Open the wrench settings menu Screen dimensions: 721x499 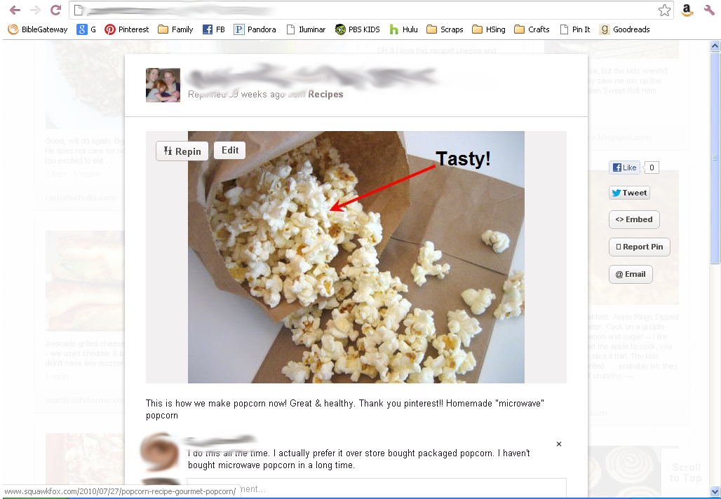pos(709,10)
